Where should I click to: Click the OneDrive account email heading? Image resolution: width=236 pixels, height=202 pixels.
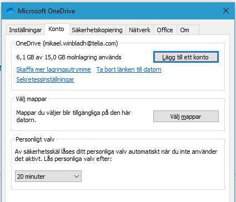67,43
